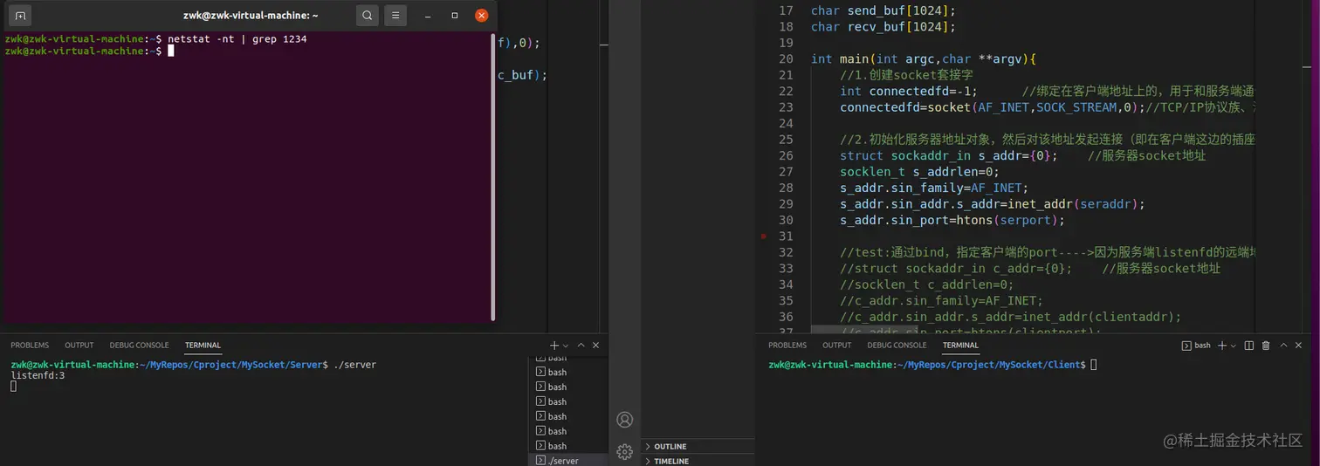The image size is (1320, 466).
Task: Expand the TIMELINE section
Action: pyautogui.click(x=698, y=460)
